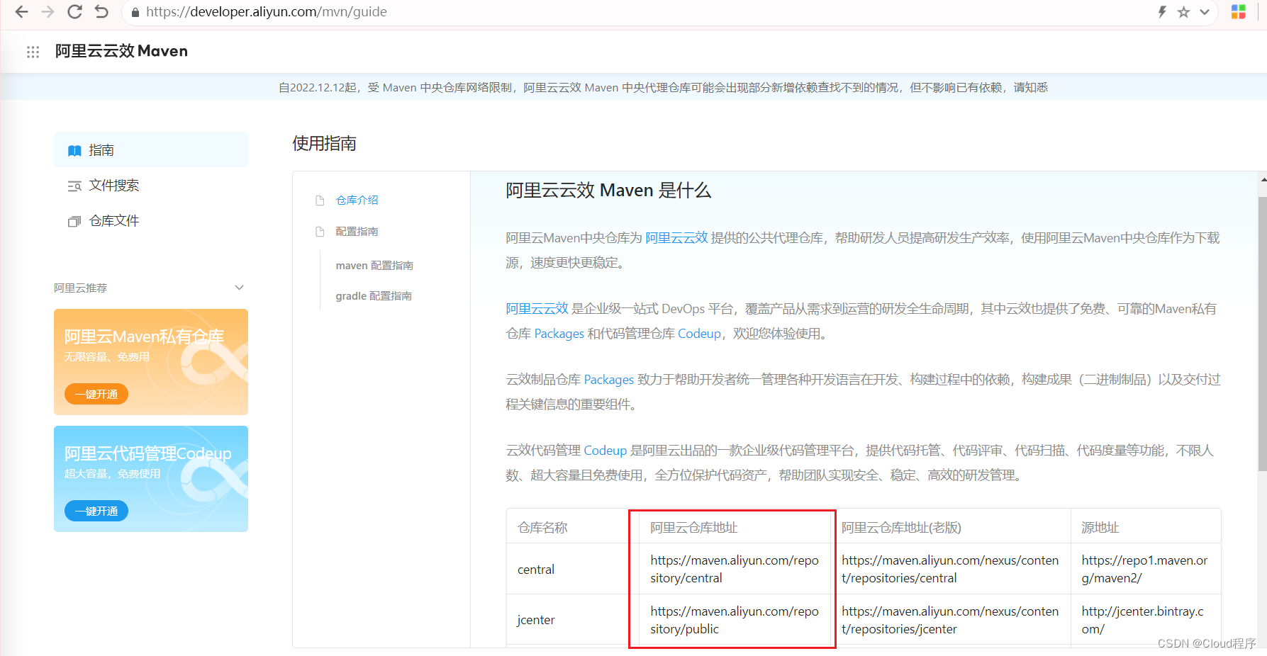1267x656 pixels.
Task: Click the document icon beside 仓库介绍
Action: tap(320, 200)
